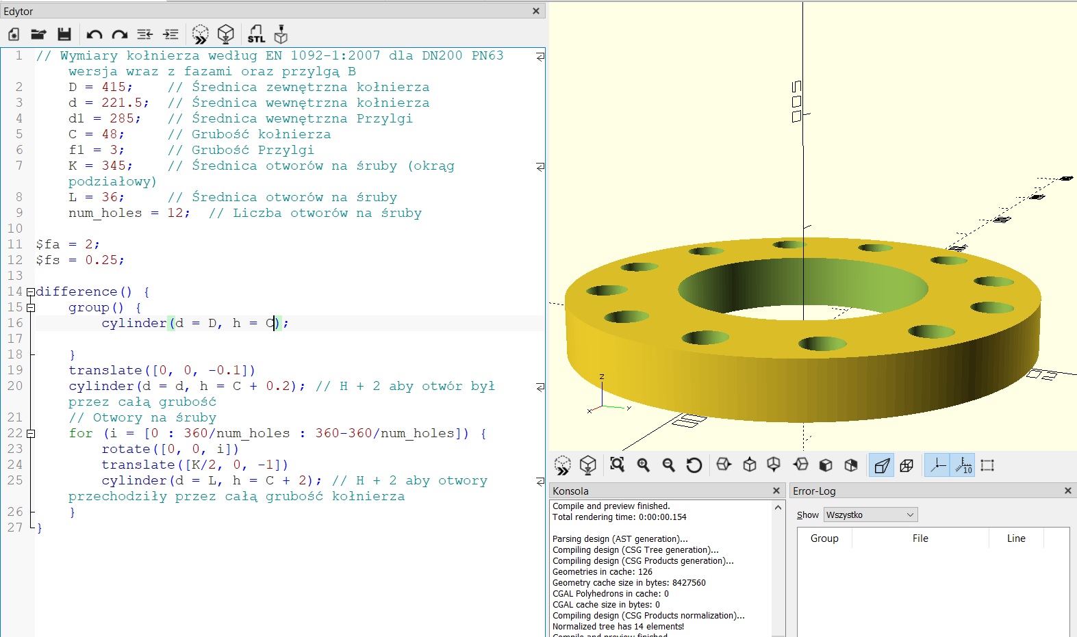The height and width of the screenshot is (637, 1077).
Task: Click the 'translate([K/2, 0, -1])' code line
Action: pyautogui.click(x=195, y=465)
